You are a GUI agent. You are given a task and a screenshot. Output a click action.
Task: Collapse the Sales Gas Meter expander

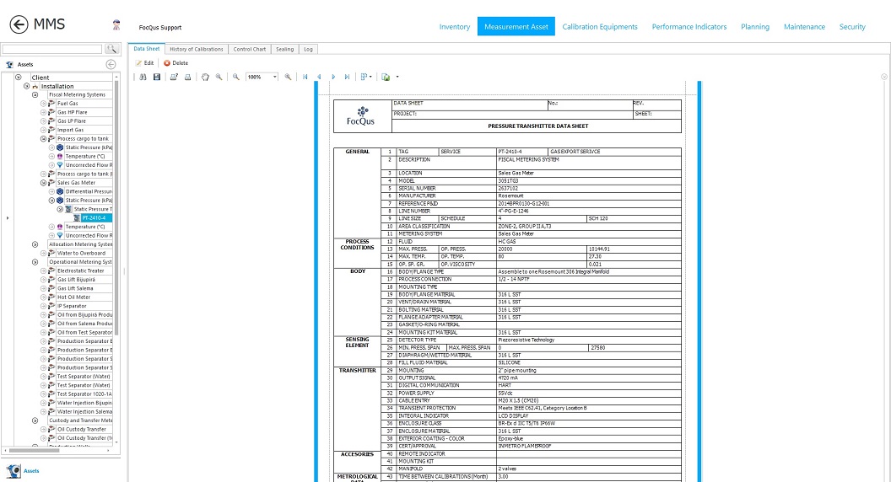[x=43, y=183]
